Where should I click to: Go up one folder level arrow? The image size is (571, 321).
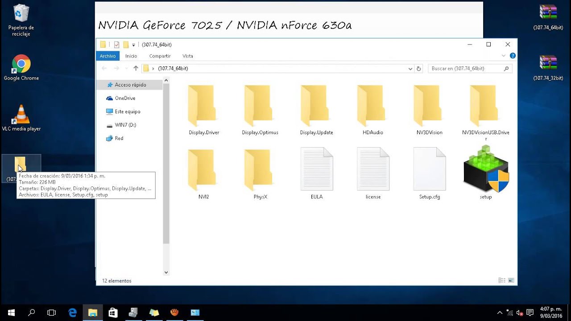point(136,68)
